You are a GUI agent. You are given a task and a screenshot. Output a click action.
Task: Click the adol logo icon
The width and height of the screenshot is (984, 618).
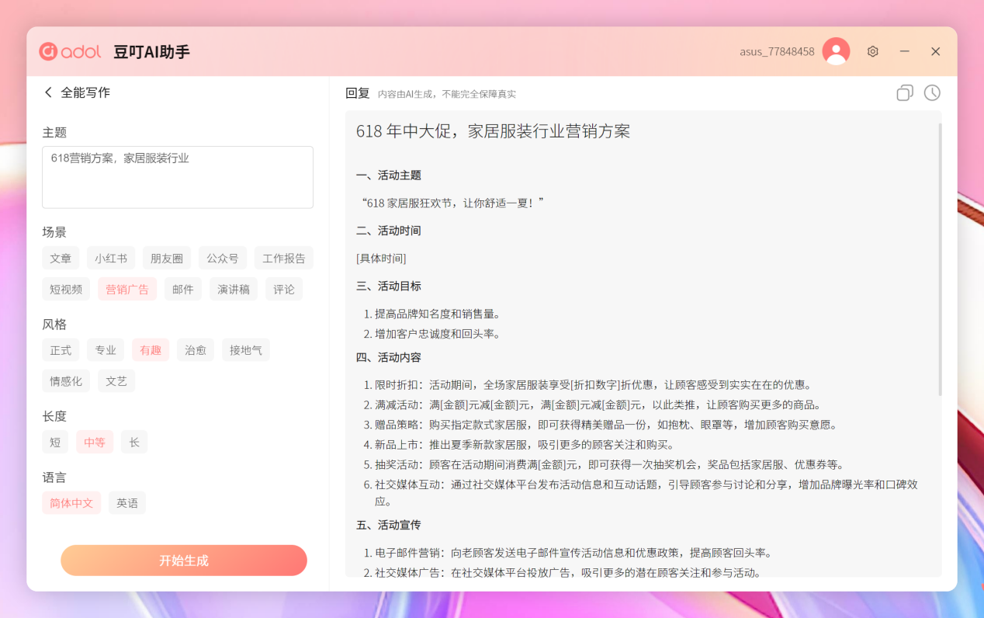pyautogui.click(x=49, y=51)
